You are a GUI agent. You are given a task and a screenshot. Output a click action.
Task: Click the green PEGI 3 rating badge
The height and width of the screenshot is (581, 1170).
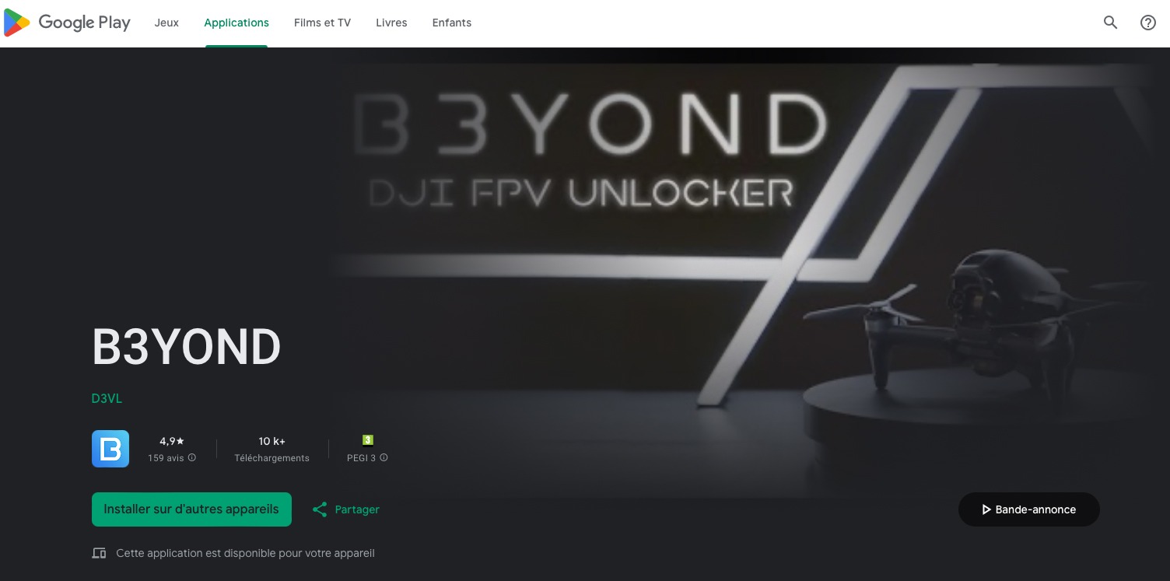pos(368,440)
